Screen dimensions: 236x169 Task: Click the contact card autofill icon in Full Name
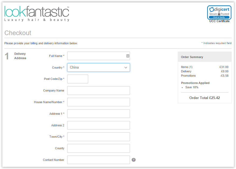tap(128, 56)
